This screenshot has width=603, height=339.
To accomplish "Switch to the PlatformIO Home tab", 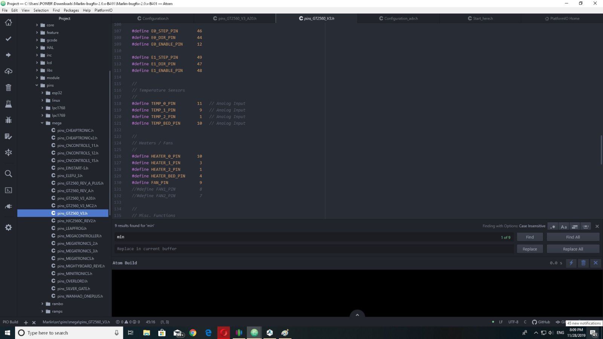I will [562, 18].
